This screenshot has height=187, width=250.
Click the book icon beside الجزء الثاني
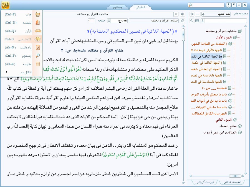(x=235, y=120)
